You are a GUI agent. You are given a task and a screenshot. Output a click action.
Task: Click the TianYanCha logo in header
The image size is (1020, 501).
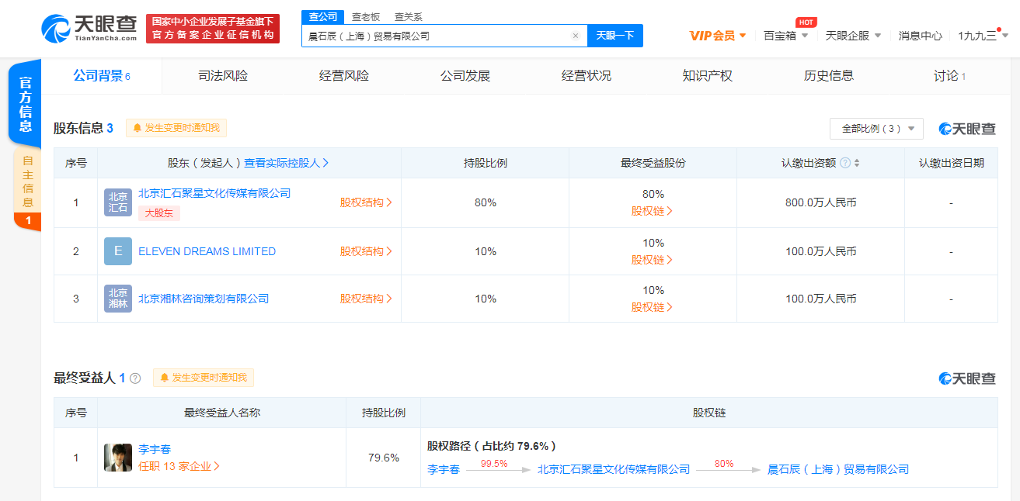(89, 29)
